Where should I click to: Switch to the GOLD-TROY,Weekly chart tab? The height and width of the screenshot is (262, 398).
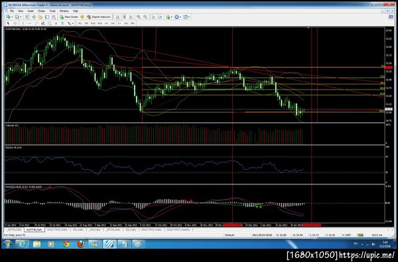178,229
